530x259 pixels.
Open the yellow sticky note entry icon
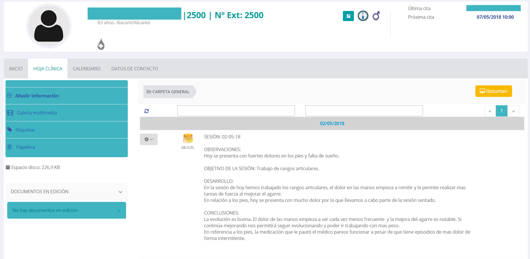tap(188, 139)
